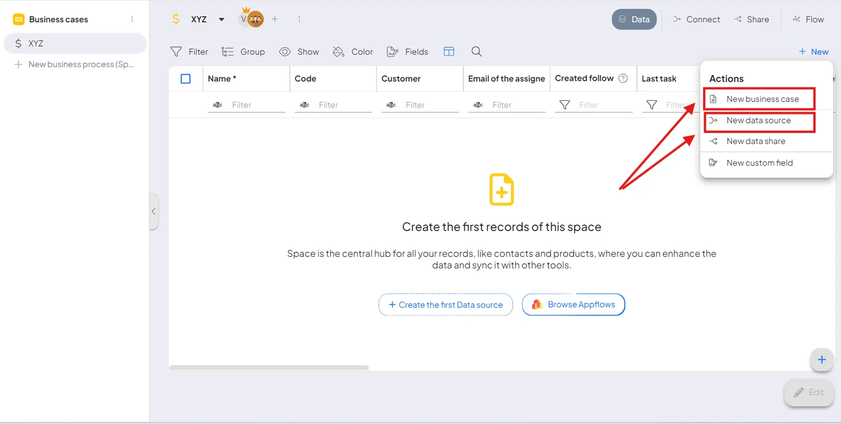Choose New data share action
The height and width of the screenshot is (424, 841).
(x=766, y=141)
